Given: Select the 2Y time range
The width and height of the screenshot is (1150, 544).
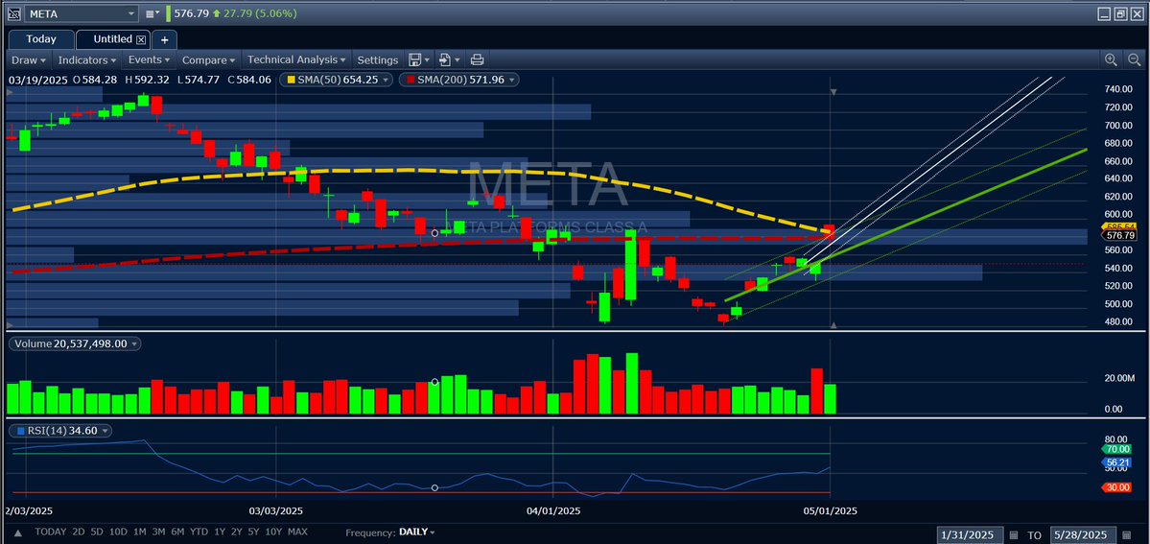Looking at the screenshot, I should [237, 532].
